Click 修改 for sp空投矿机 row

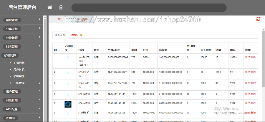point(247,57)
